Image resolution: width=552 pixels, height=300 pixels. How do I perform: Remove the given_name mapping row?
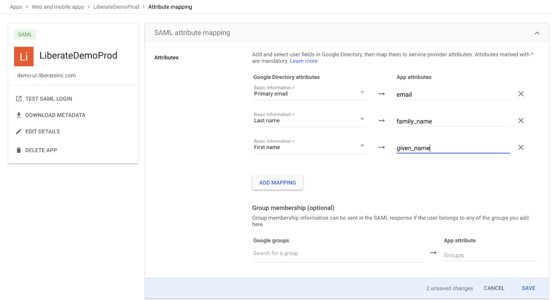[x=521, y=147]
